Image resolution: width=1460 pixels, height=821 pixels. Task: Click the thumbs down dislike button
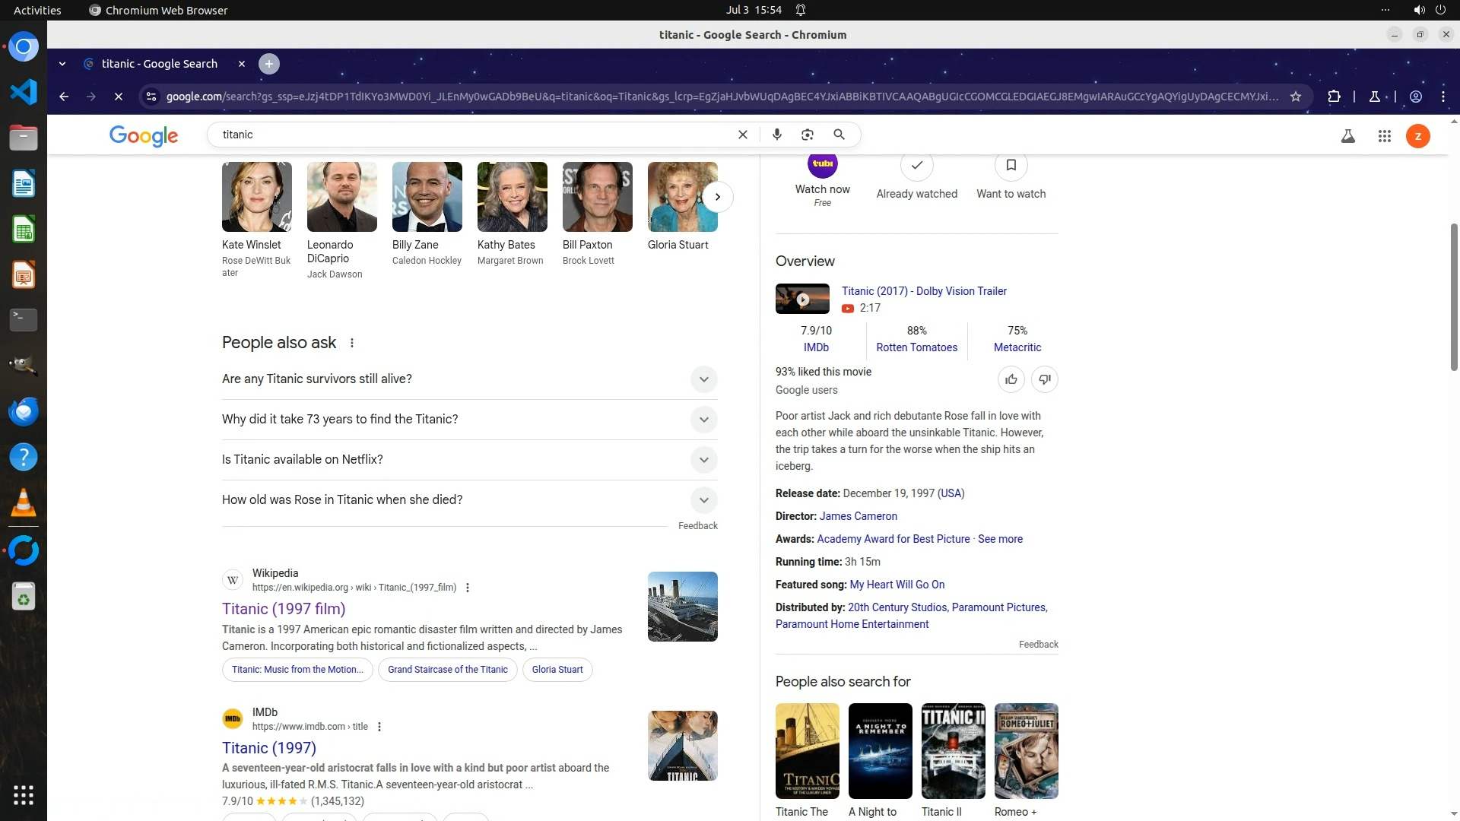point(1044,379)
